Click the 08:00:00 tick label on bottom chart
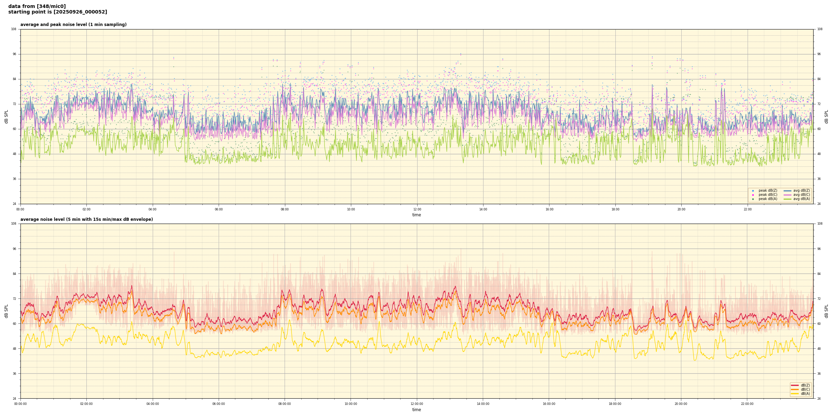The image size is (833, 416). click(x=285, y=404)
